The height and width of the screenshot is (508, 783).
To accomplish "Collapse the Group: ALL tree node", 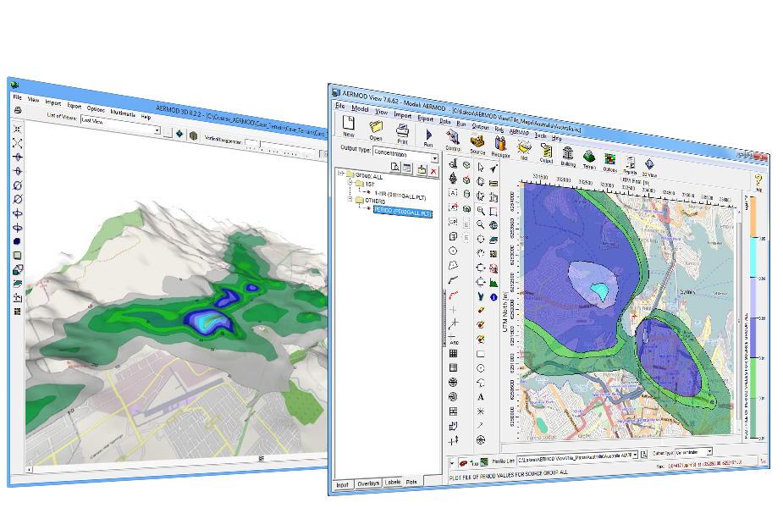I will 340,174.
